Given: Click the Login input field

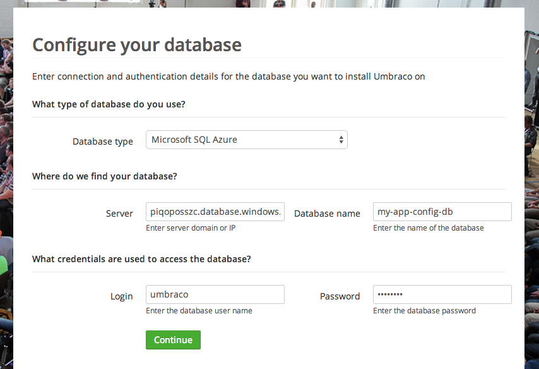Looking at the screenshot, I should (x=215, y=294).
